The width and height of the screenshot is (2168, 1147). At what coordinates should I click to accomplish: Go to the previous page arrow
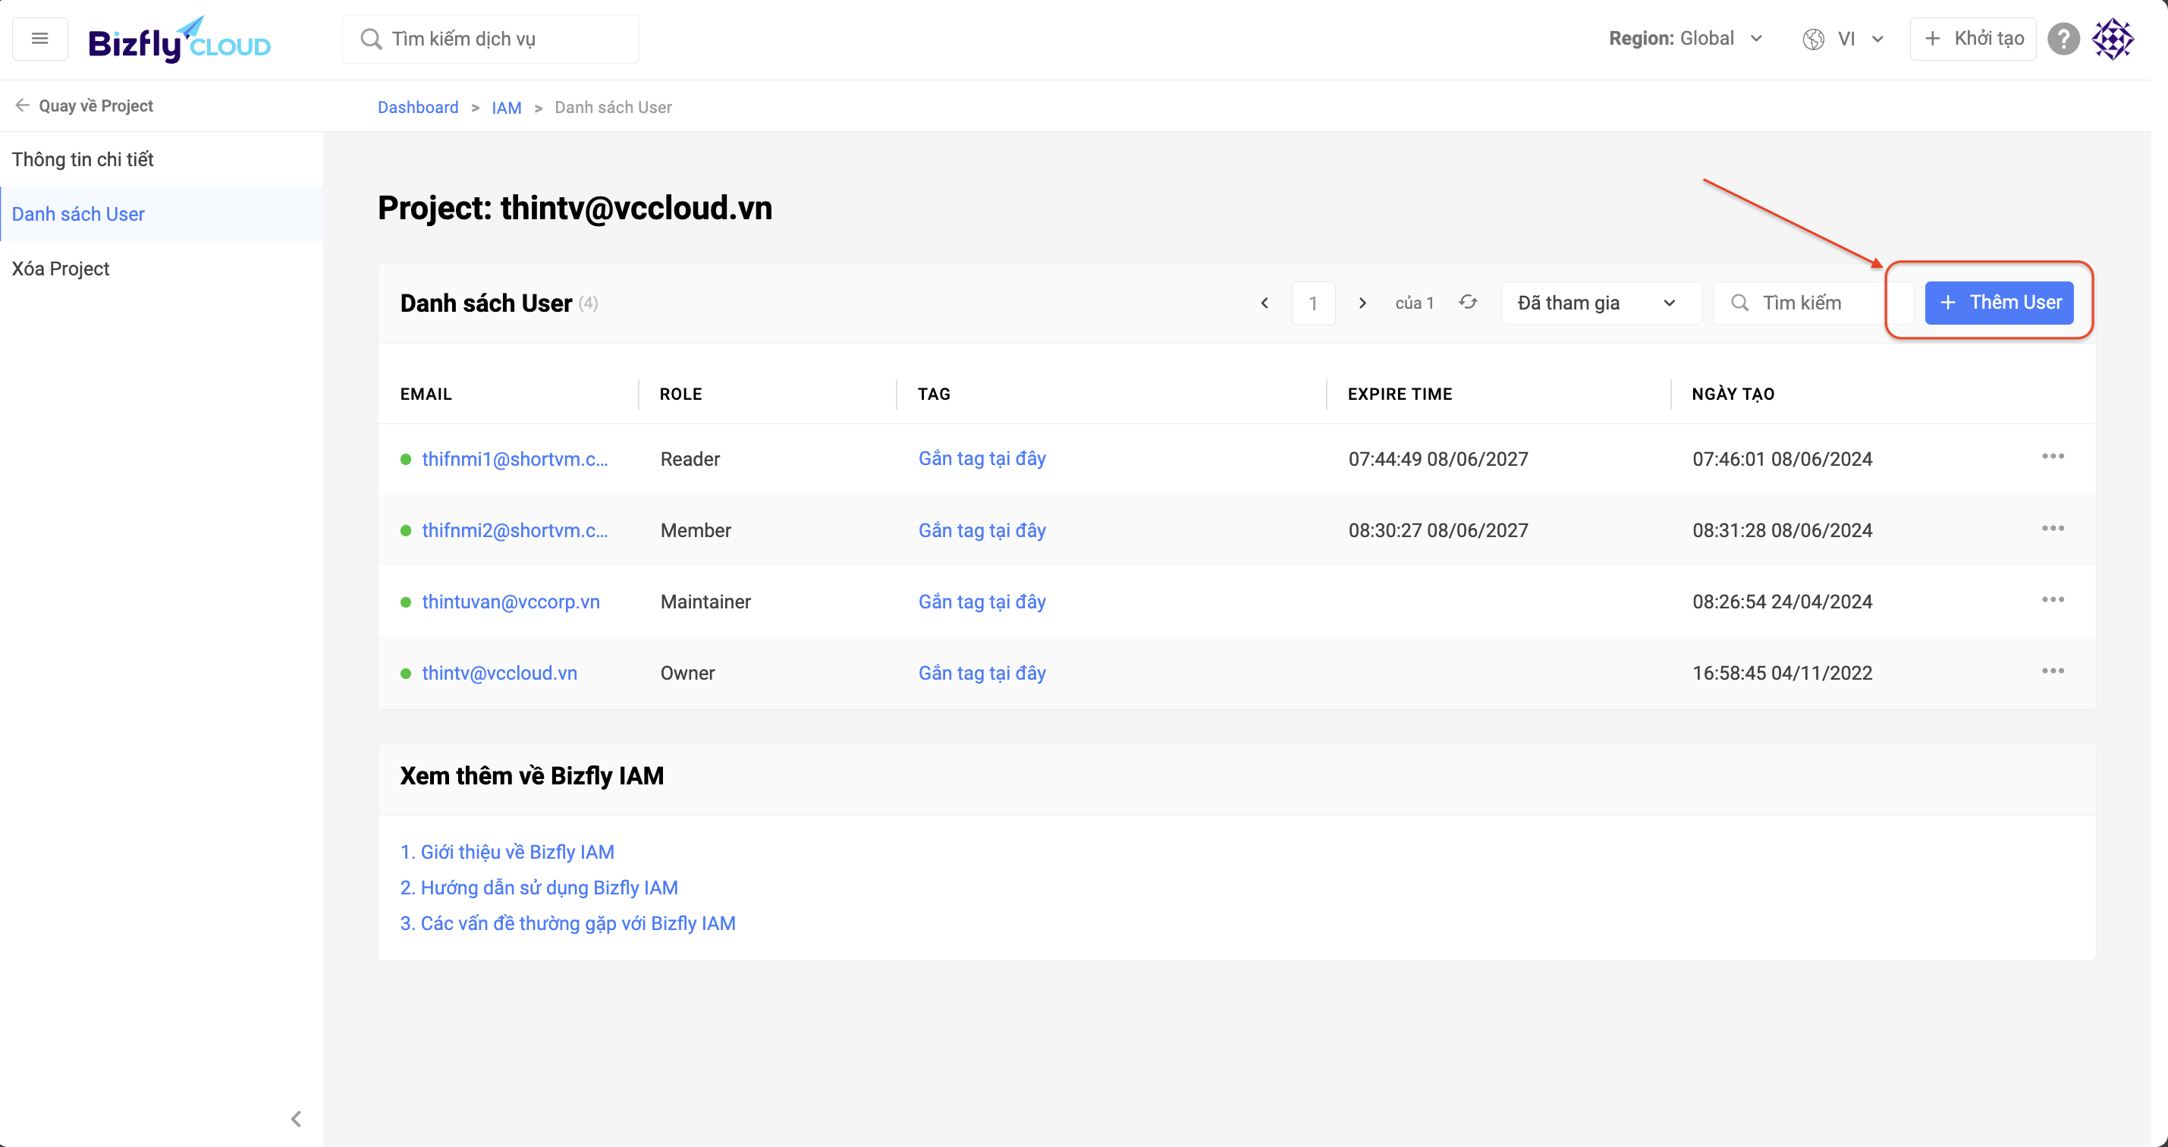1264,303
